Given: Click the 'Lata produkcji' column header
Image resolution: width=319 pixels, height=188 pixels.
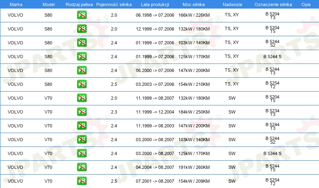Looking at the screenshot, I should 155,4.
